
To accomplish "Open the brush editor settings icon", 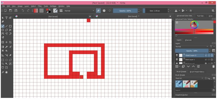I will pos(55,11).
